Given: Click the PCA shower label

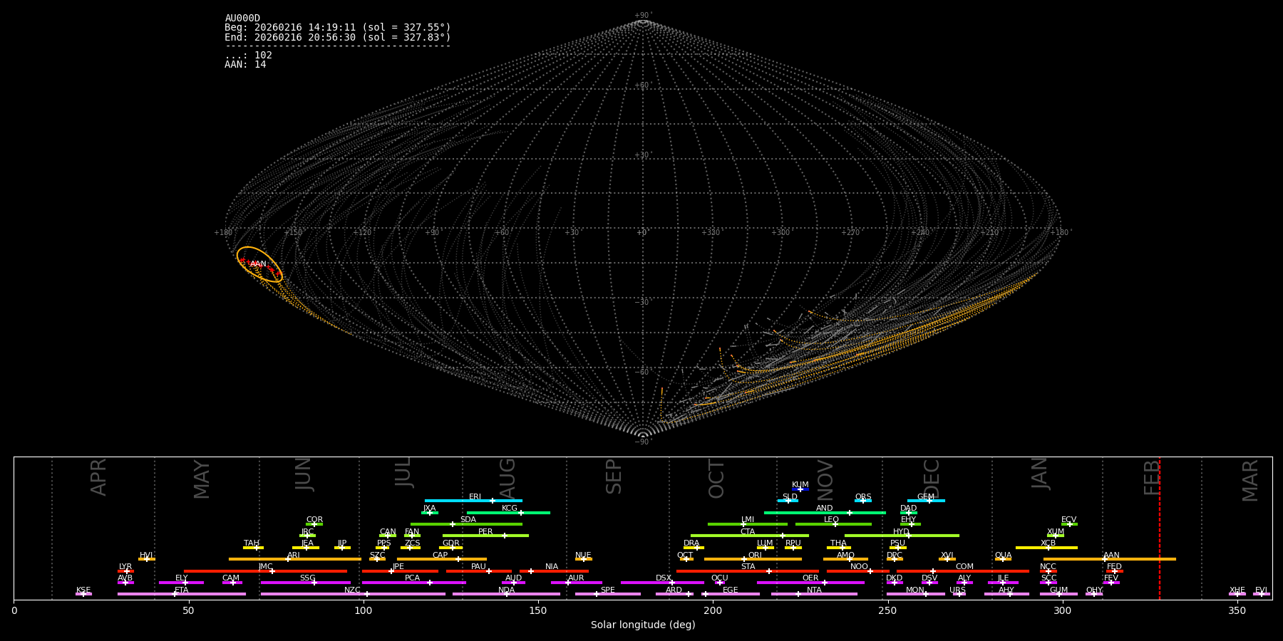Looking at the screenshot, I should [413, 578].
